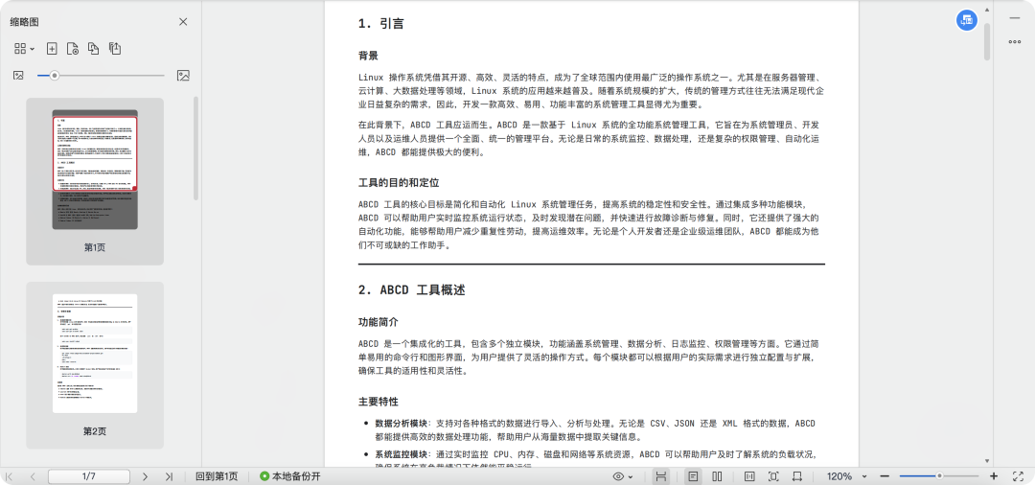Click the heading 1. 引言
This screenshot has width=1035, height=485.
[x=380, y=24]
